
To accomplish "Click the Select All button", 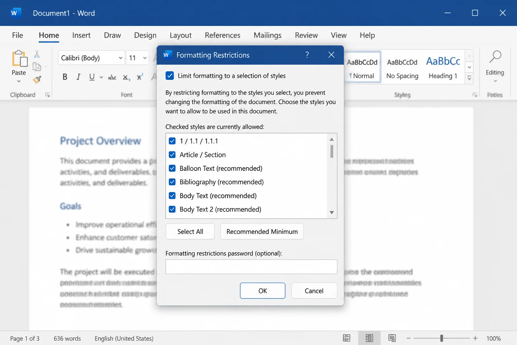I will 190,231.
